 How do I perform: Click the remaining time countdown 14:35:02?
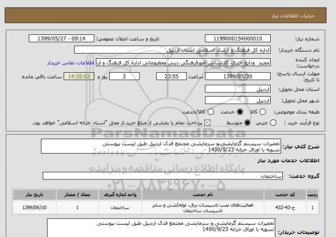coord(79,76)
